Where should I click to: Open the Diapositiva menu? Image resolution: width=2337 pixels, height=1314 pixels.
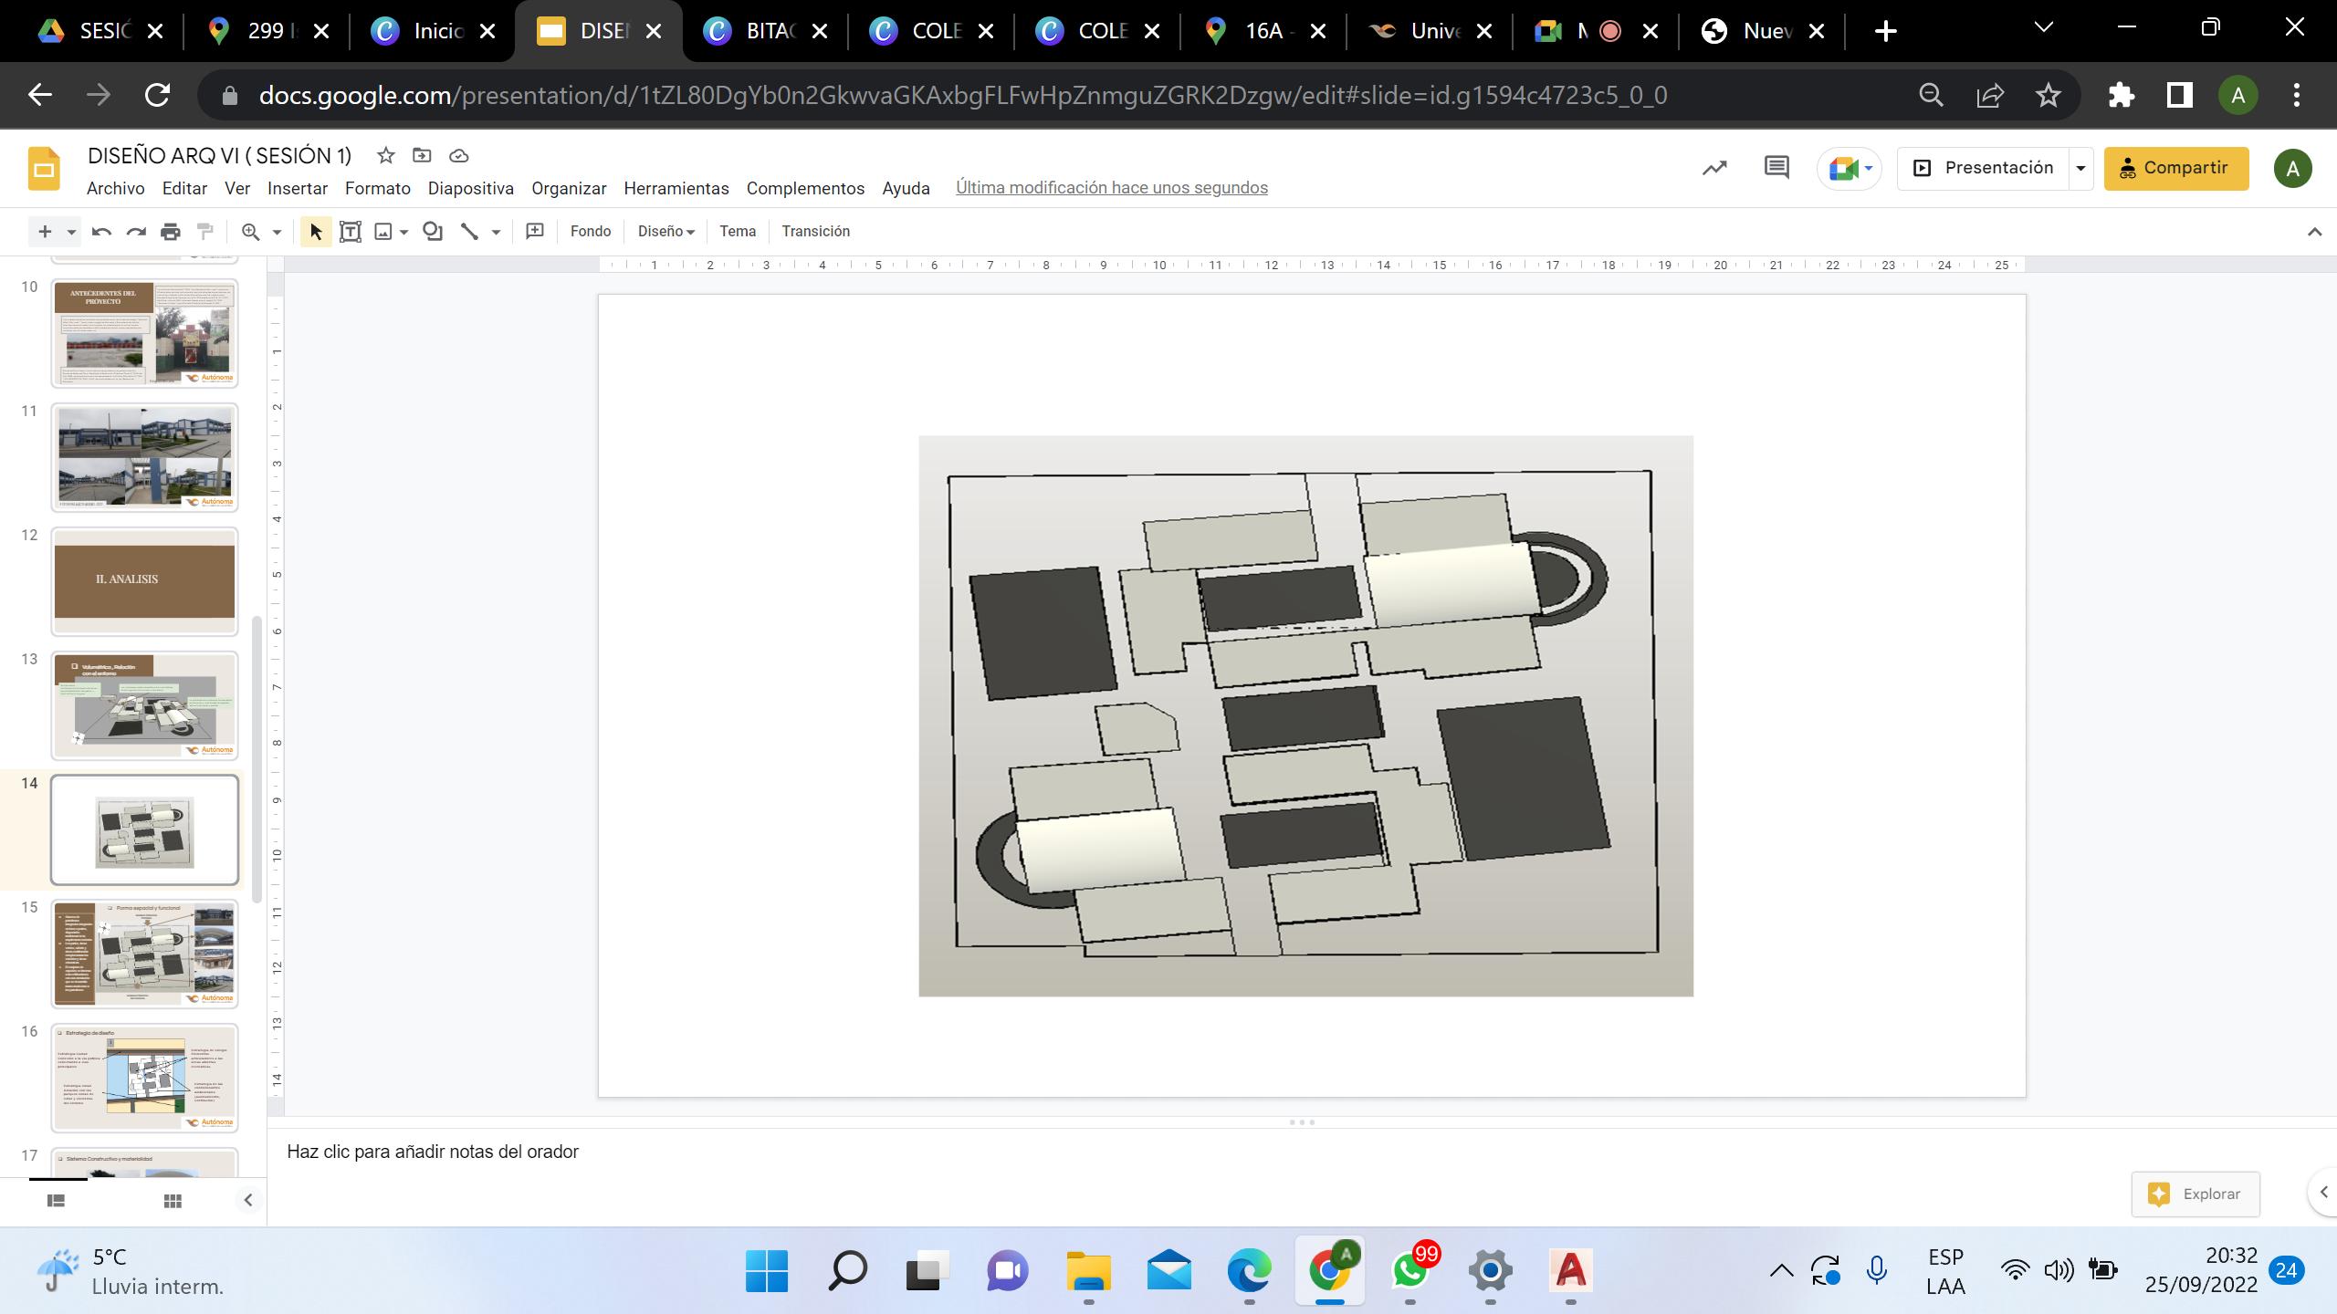tap(470, 188)
